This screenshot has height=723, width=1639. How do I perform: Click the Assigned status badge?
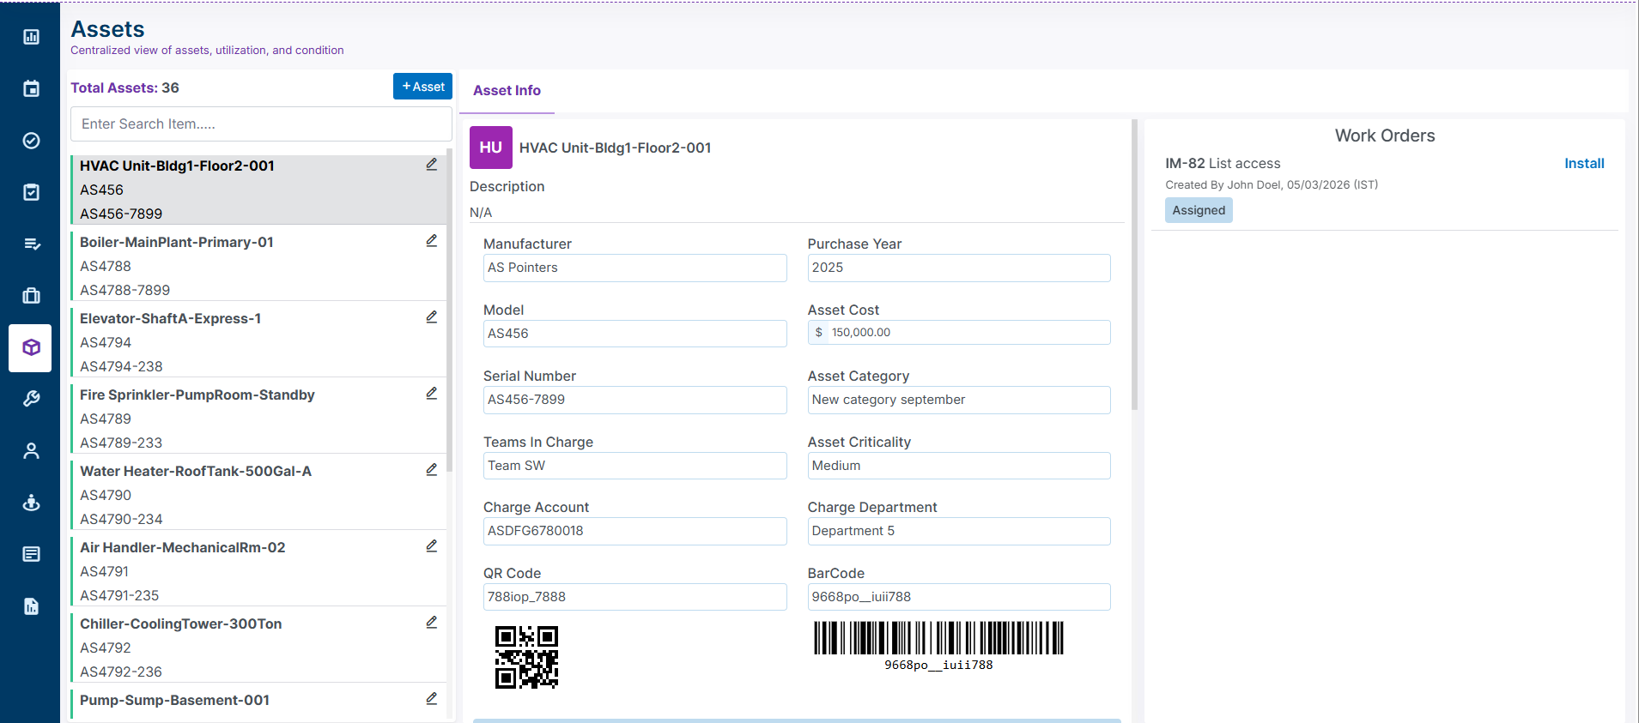pos(1199,211)
